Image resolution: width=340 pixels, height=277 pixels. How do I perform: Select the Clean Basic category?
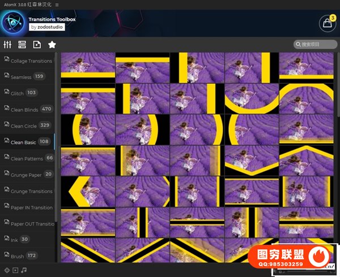point(24,142)
